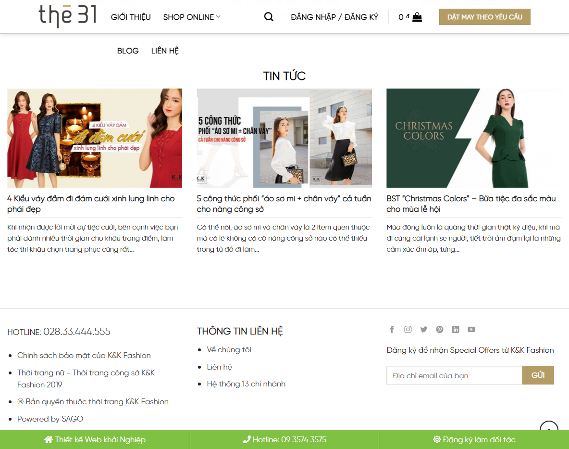Click the LinkedIn icon

point(455,329)
